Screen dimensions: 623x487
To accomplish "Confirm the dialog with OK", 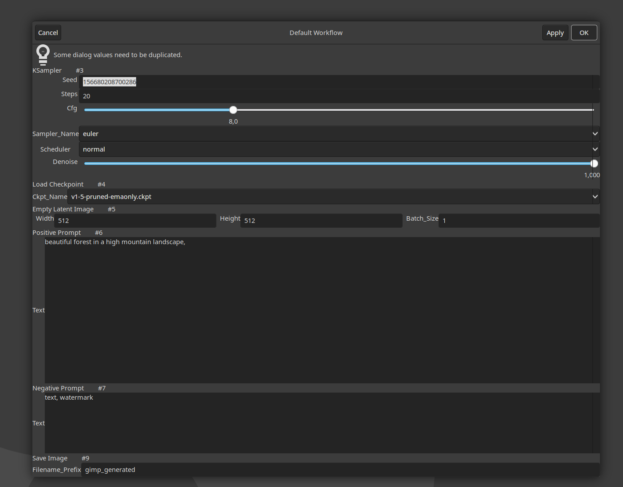I will [584, 33].
